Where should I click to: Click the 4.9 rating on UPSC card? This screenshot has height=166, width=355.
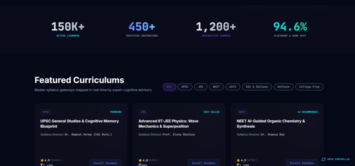[x=47, y=160]
